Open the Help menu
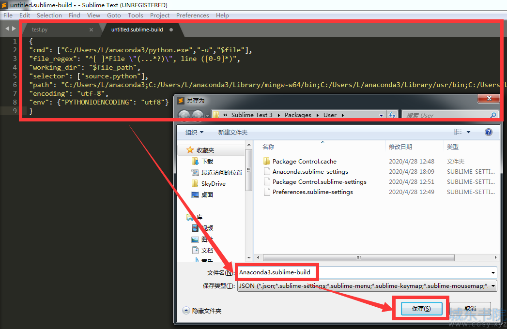This screenshot has height=329, width=507. click(222, 15)
